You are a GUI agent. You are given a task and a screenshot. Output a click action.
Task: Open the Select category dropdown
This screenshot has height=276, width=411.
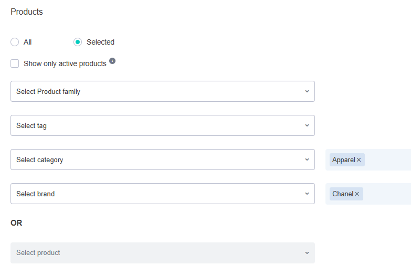coord(157,160)
